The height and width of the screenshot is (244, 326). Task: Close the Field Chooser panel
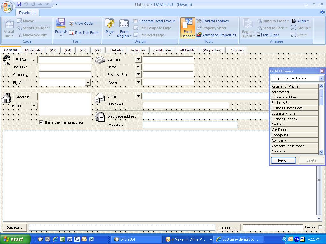(x=322, y=71)
